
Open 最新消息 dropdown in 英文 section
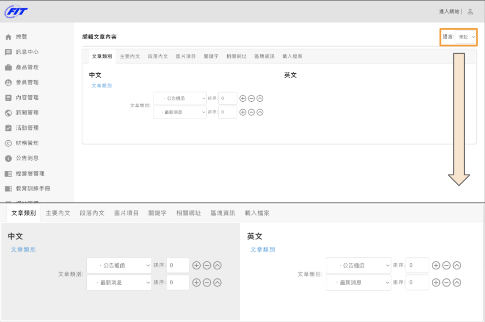tap(358, 282)
